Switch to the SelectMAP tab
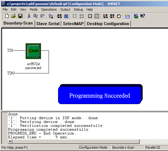This screenshot has height=151, width=168. 73,24
